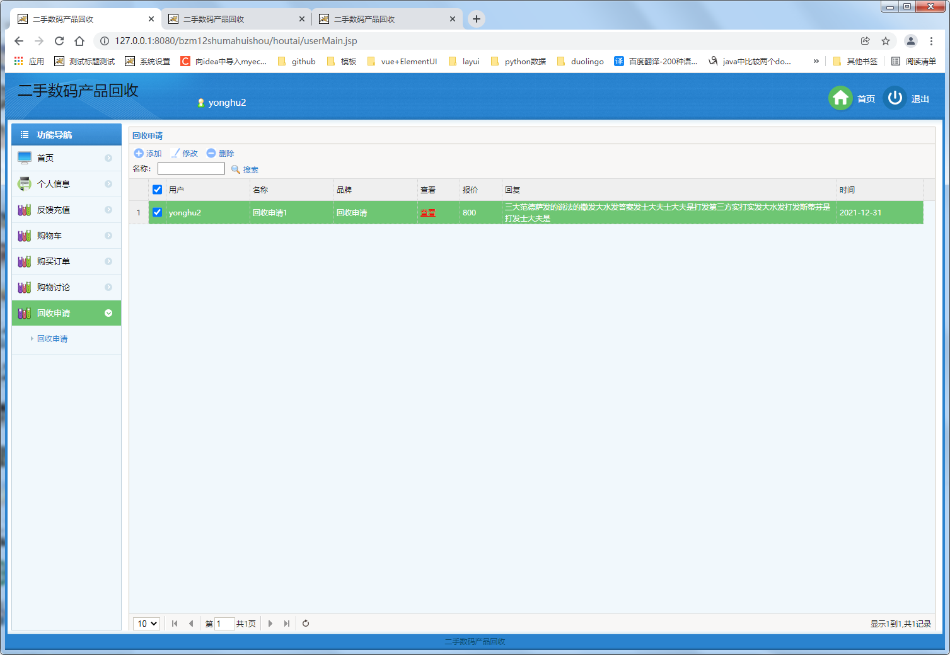Close the first browser tab

coord(151,19)
